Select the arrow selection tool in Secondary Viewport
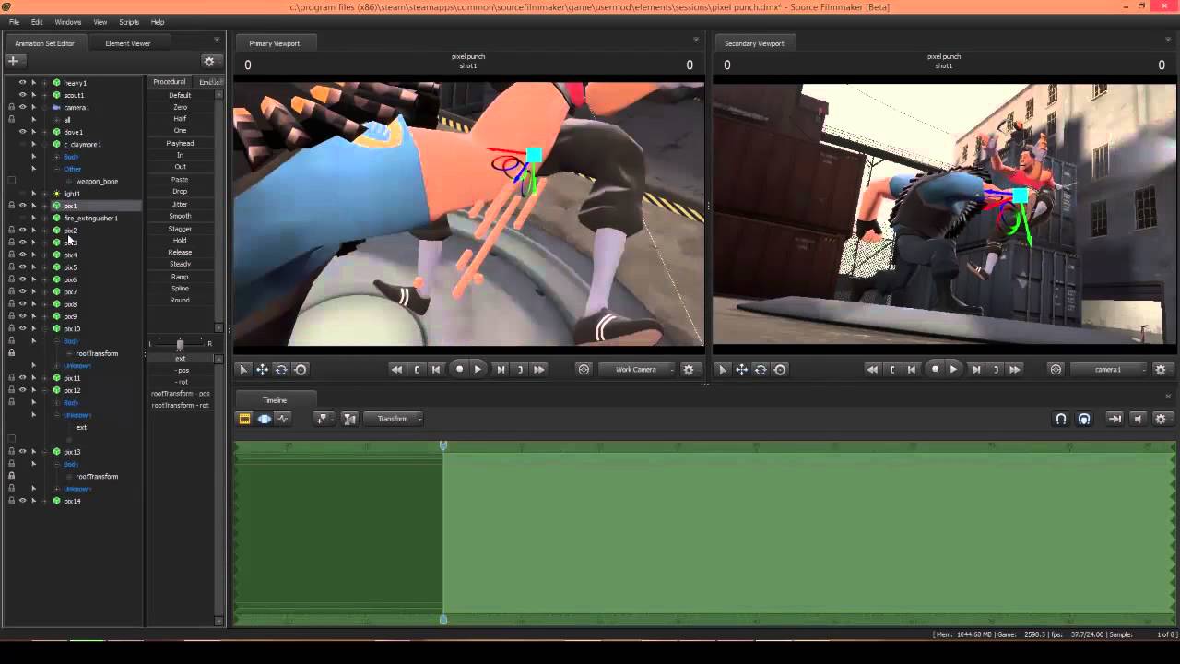Viewport: 1180px width, 664px height. (723, 370)
